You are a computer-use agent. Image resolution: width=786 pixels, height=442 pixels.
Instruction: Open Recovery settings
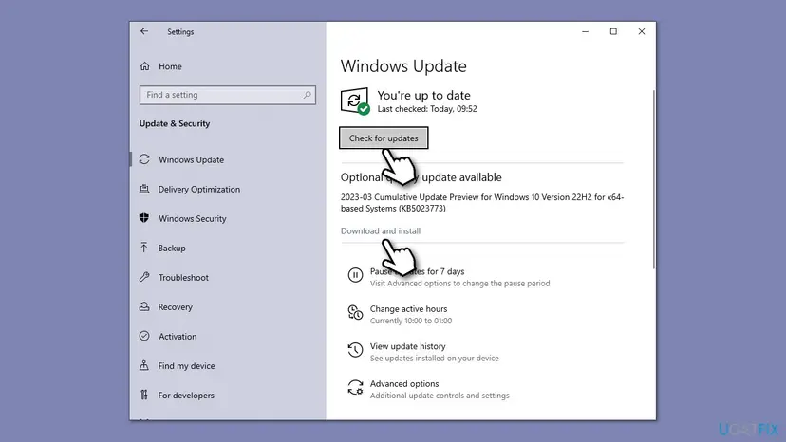175,307
